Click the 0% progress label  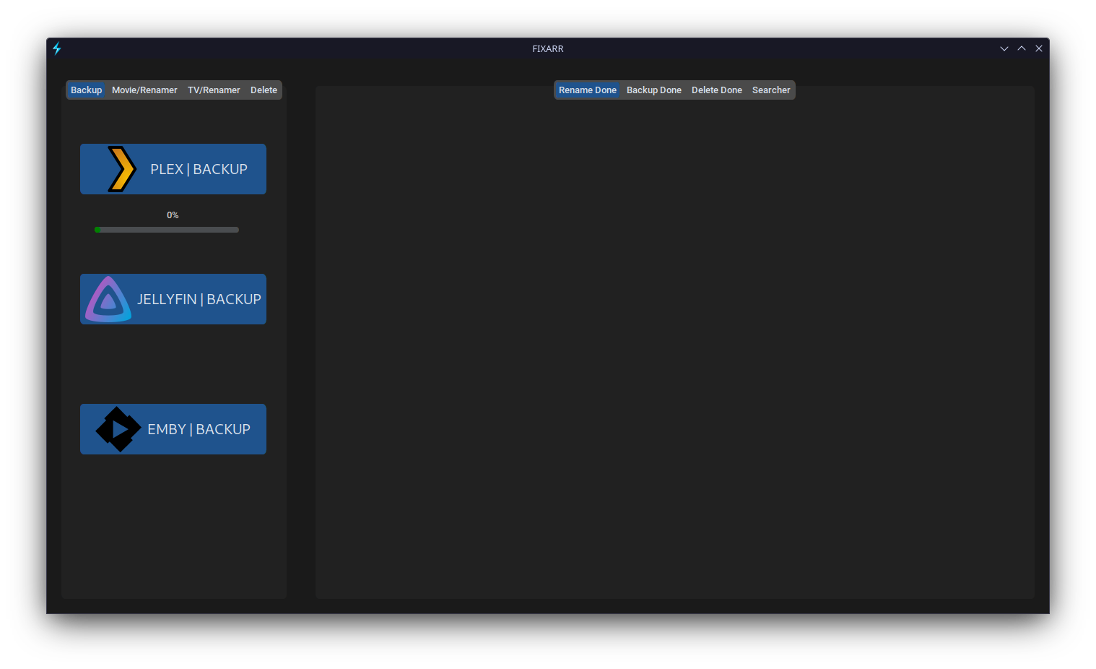pos(173,215)
